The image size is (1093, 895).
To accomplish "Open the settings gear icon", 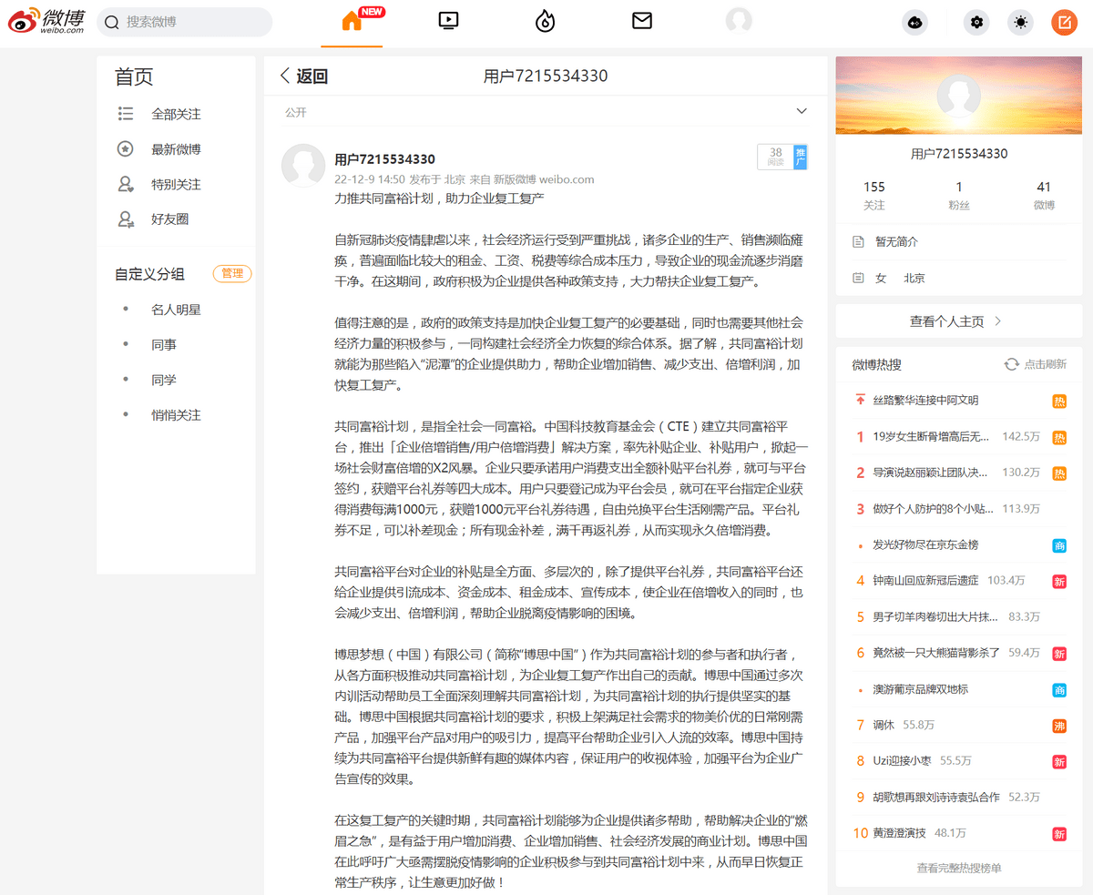I will pyautogui.click(x=977, y=23).
